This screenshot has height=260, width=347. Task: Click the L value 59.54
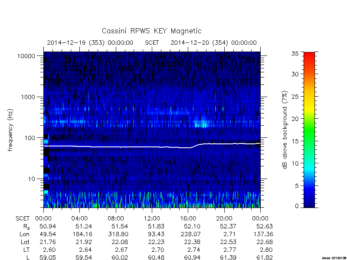tap(84, 257)
